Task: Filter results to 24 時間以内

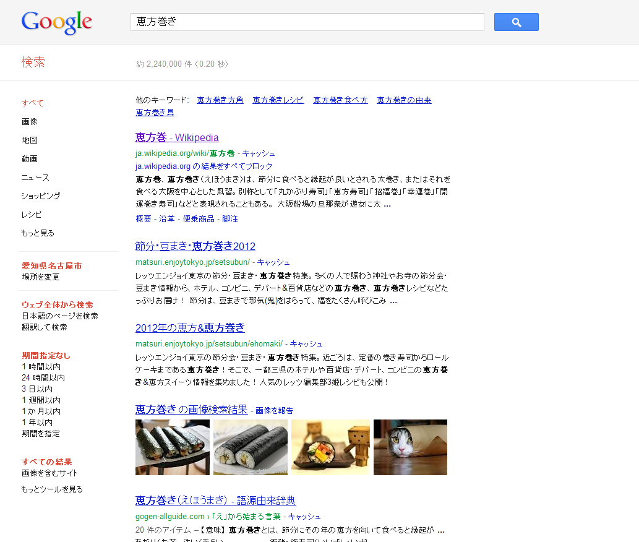Action: (x=43, y=378)
